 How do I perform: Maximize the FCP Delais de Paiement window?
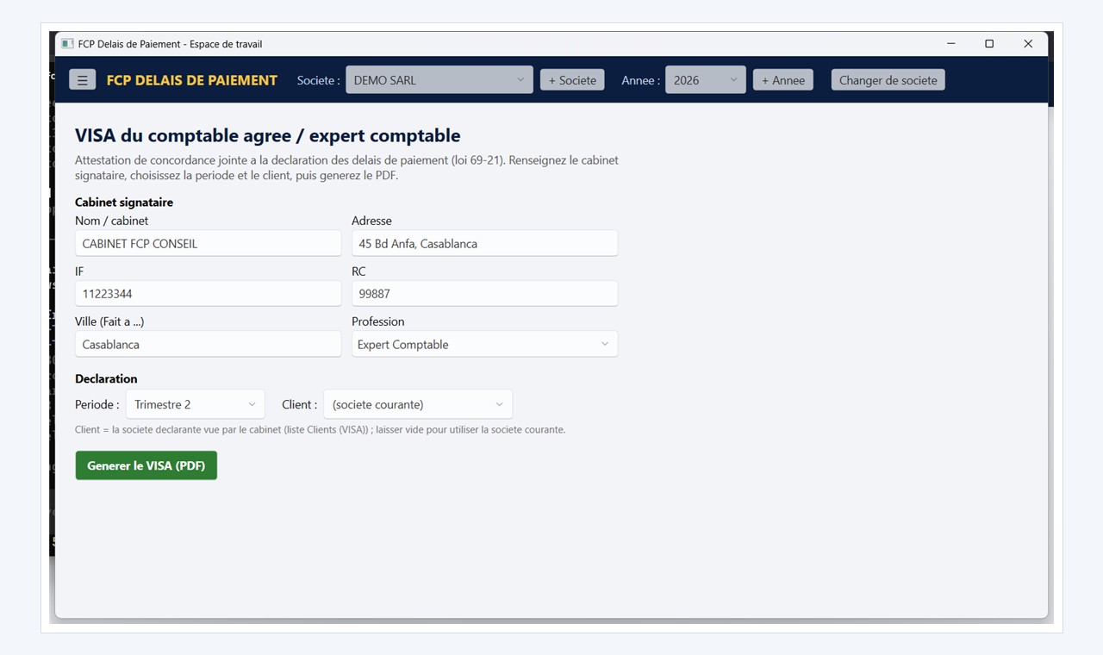tap(989, 44)
